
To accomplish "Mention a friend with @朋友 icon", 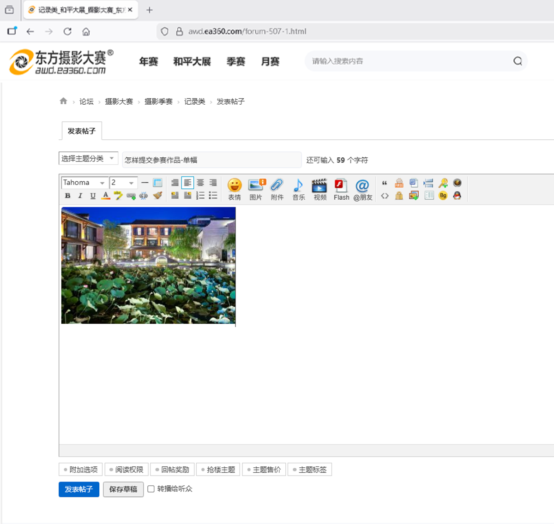I will 362,186.
